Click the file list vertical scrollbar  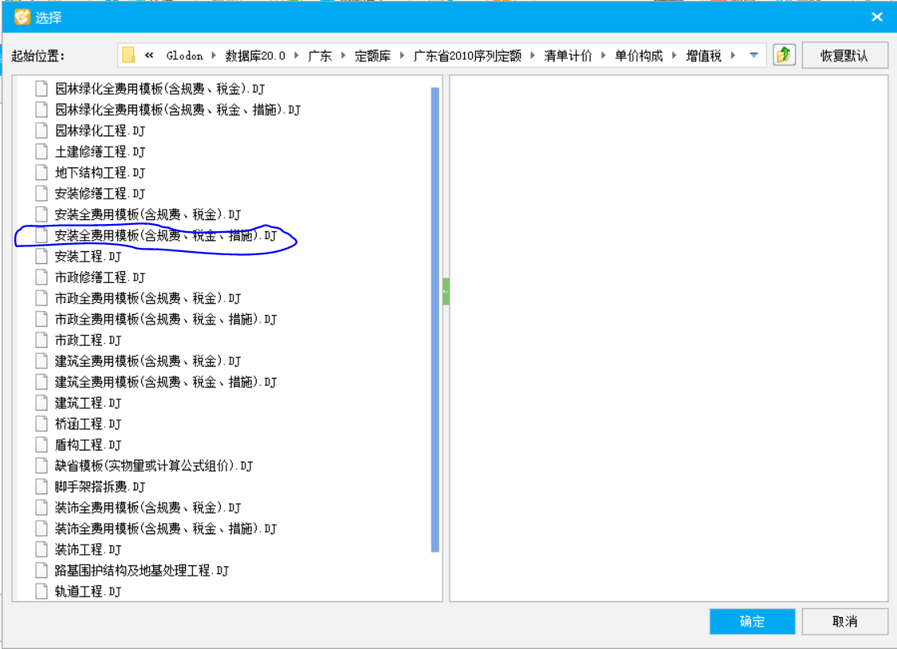[x=435, y=320]
